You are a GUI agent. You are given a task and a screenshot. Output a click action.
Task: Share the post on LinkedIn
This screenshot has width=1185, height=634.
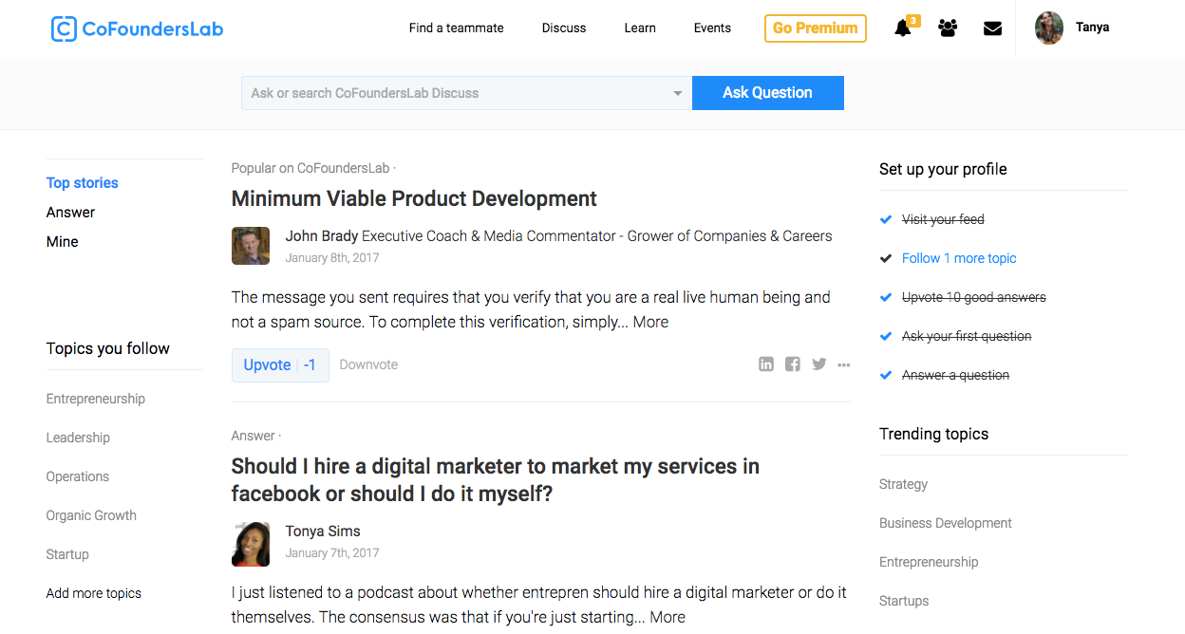click(766, 364)
